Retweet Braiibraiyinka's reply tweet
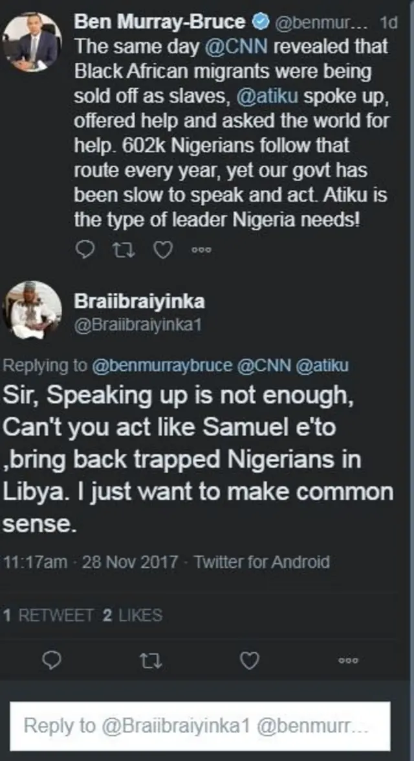This screenshot has height=761, width=414. (150, 660)
